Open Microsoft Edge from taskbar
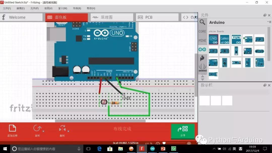The width and height of the screenshot is (272, 153). tap(99, 149)
